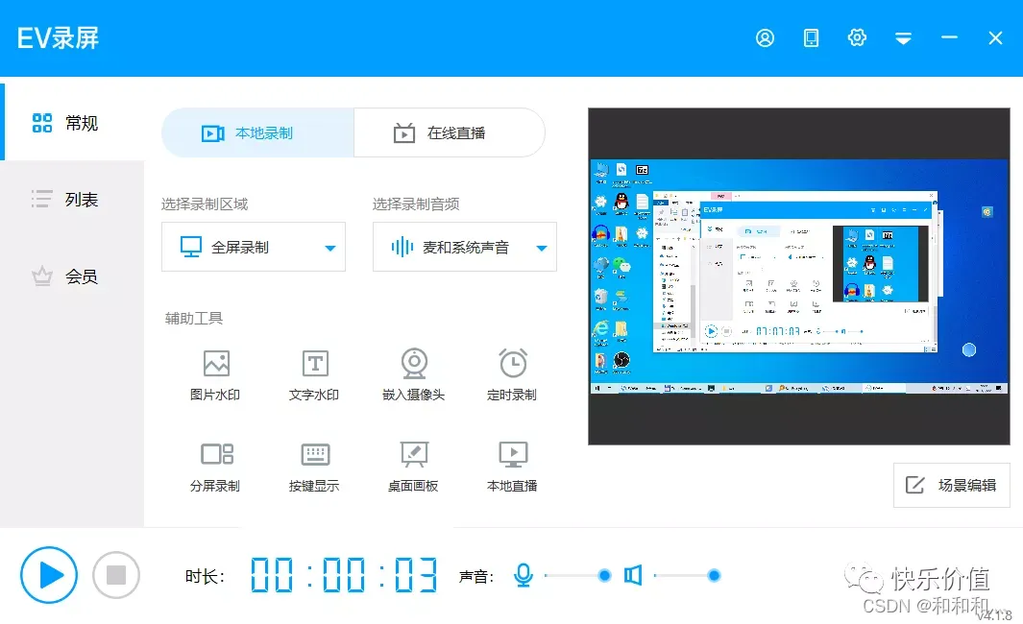Select the 常规 sidebar tab
This screenshot has width=1023, height=624.
click(72, 122)
